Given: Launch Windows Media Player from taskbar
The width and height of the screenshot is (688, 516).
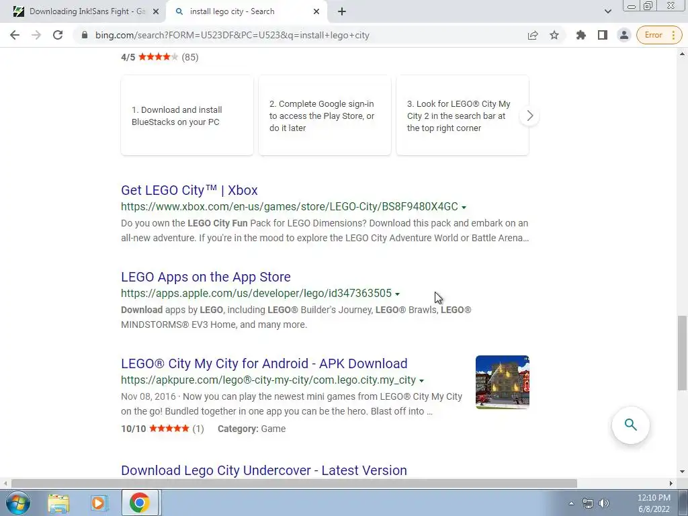Looking at the screenshot, I should click(x=99, y=503).
